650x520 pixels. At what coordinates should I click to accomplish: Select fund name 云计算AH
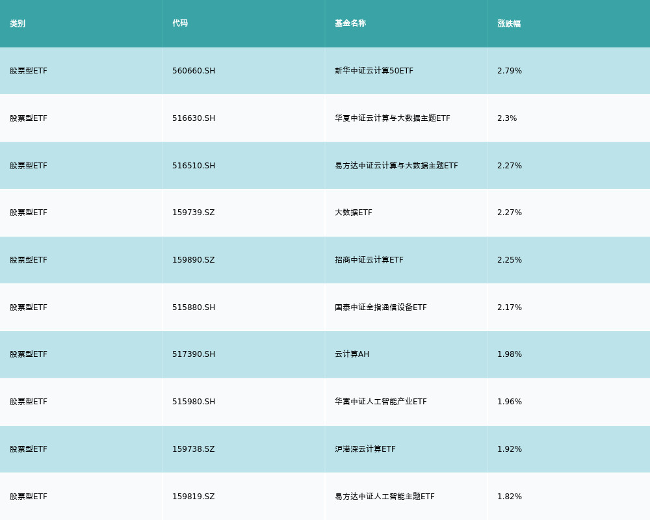coord(352,354)
